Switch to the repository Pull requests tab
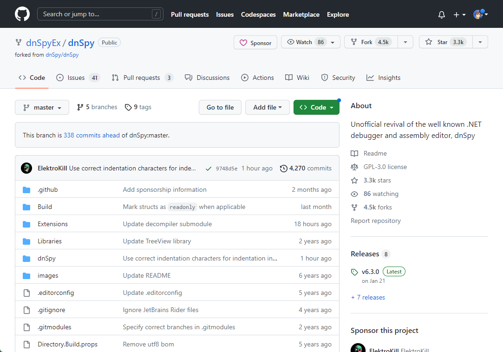 click(143, 78)
